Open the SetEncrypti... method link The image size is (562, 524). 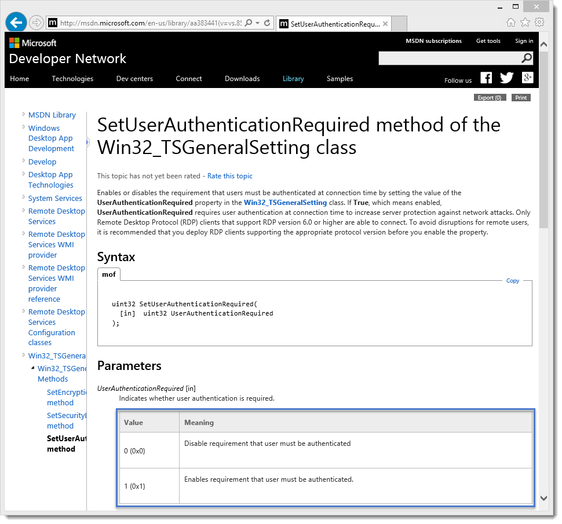coord(67,398)
